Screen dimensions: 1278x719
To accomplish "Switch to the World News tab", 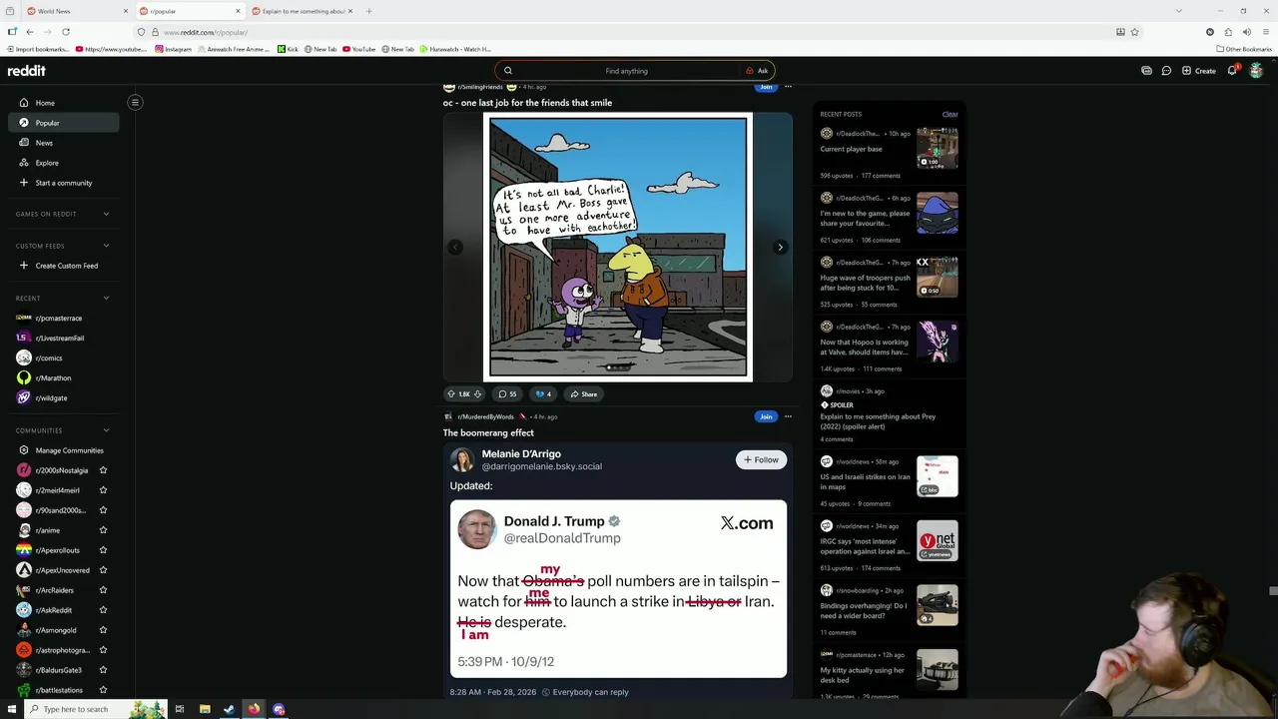I will (x=76, y=11).
